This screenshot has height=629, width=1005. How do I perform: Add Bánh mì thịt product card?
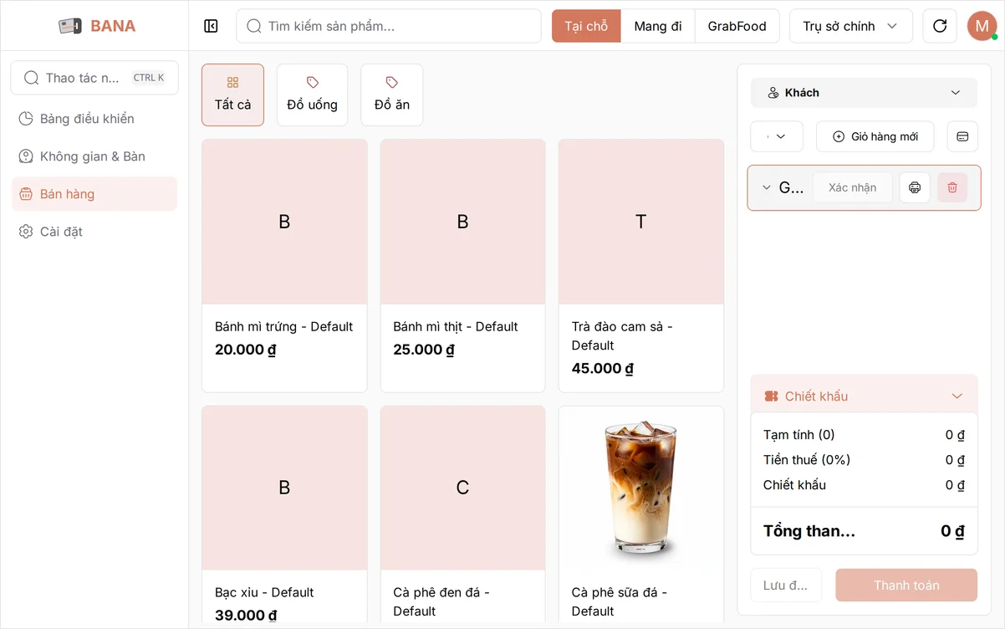pyautogui.click(x=462, y=266)
